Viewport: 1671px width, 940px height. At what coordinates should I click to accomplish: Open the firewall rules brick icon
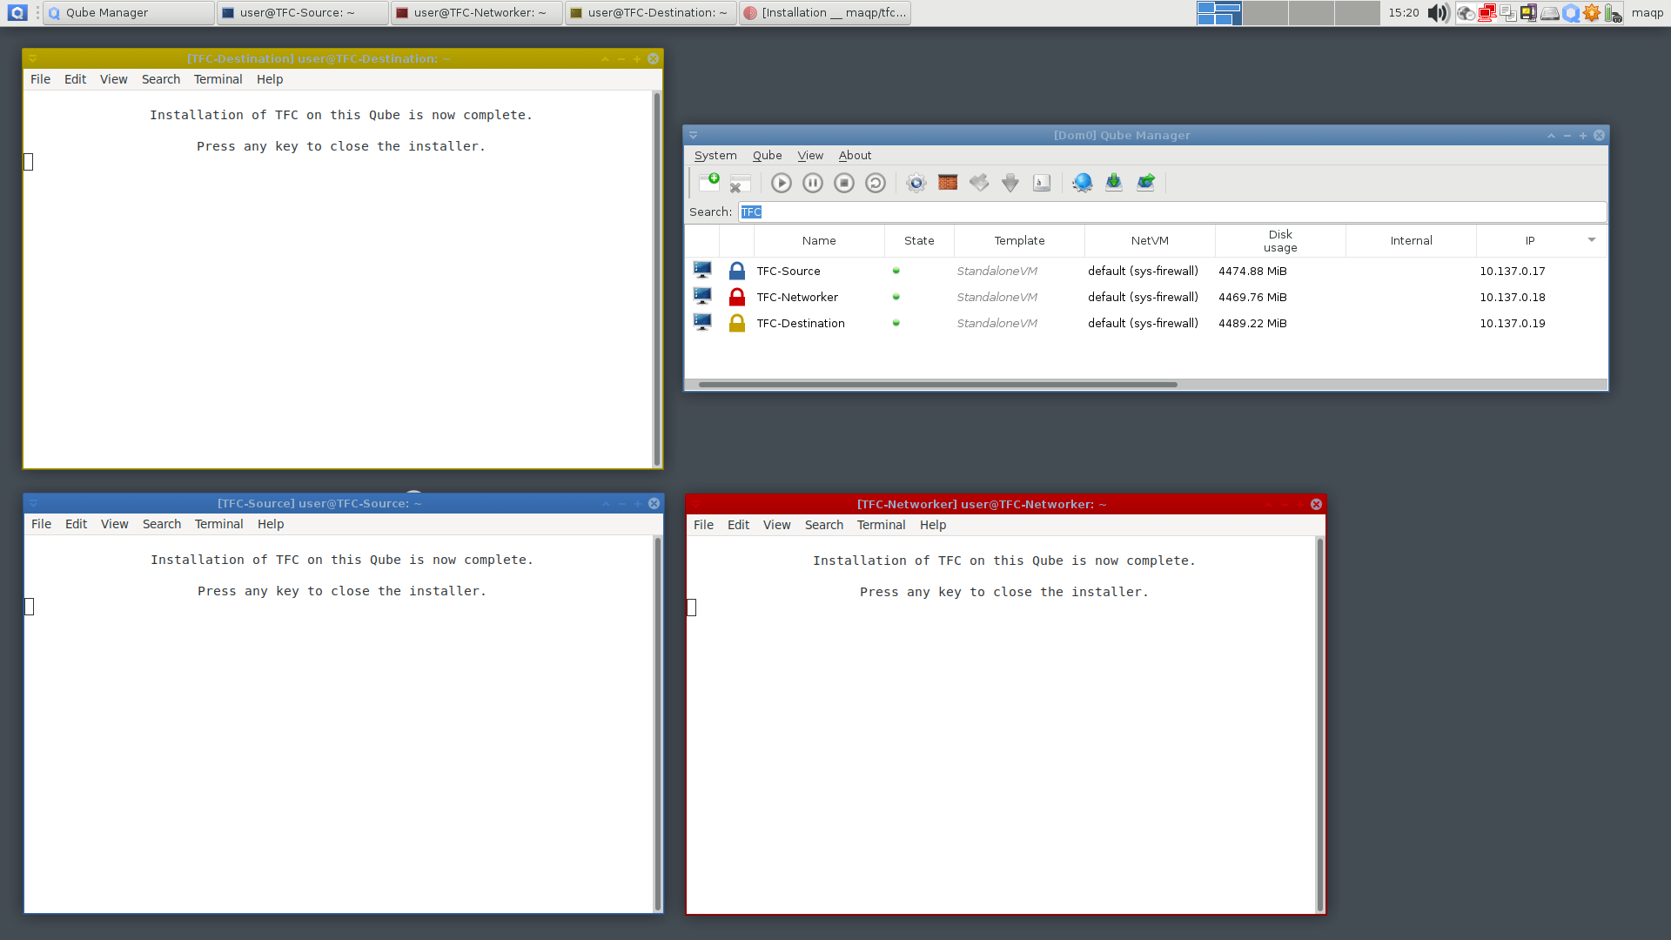(x=948, y=183)
